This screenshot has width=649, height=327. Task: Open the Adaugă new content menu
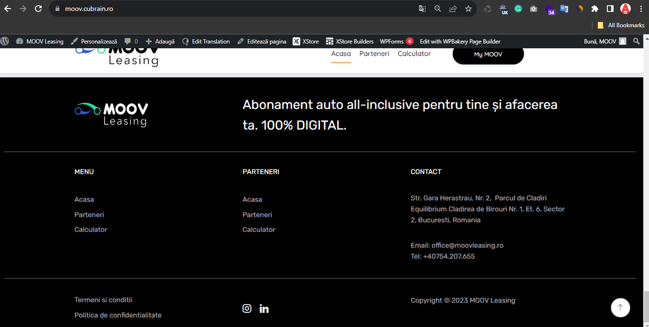click(160, 42)
